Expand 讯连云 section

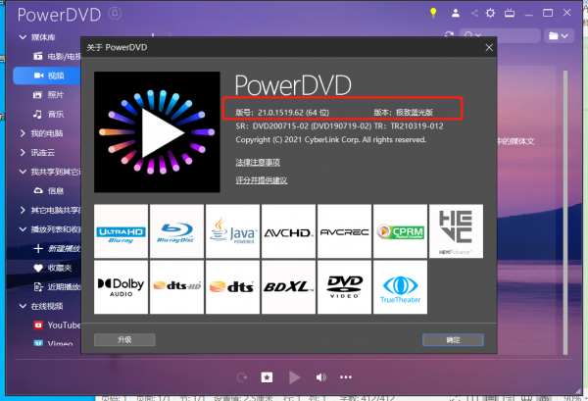point(23,152)
